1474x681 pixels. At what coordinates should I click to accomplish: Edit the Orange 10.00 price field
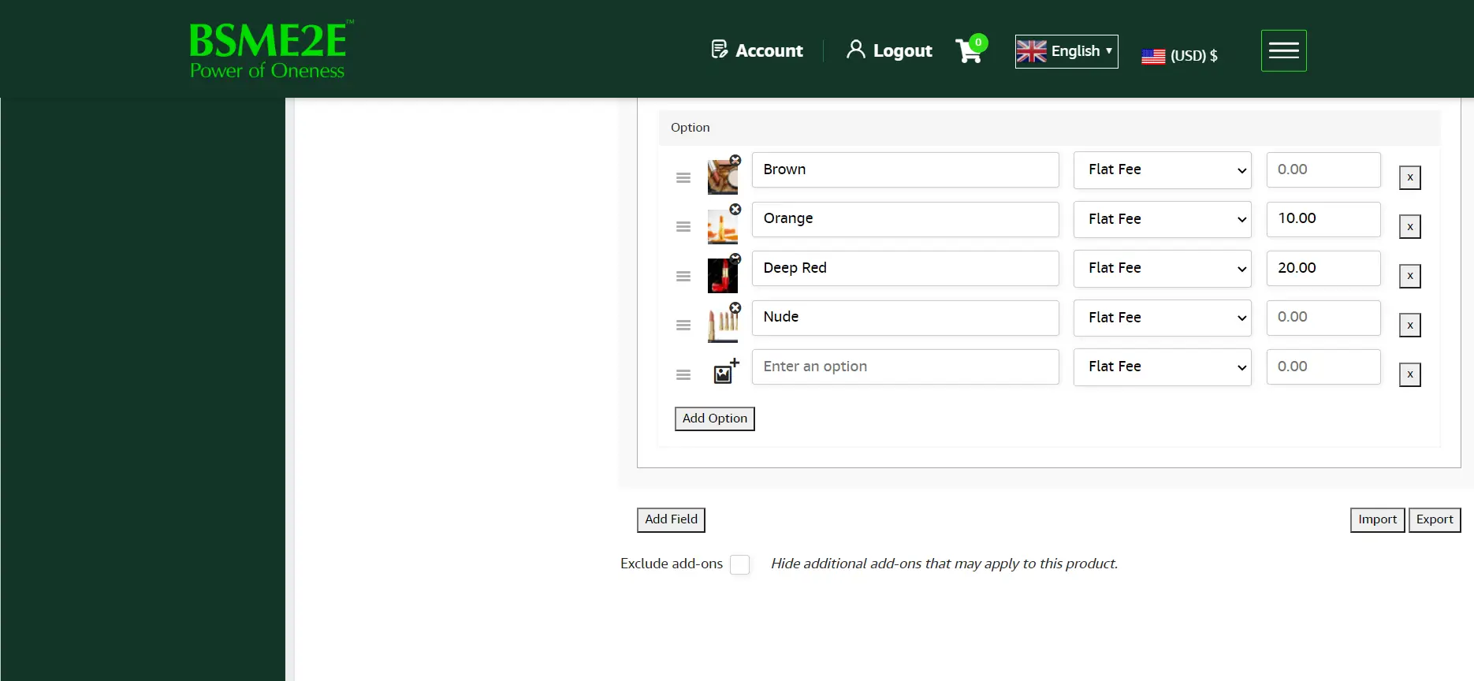[1323, 219]
